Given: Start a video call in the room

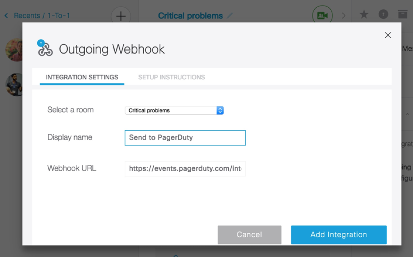Looking at the screenshot, I should tap(322, 16).
